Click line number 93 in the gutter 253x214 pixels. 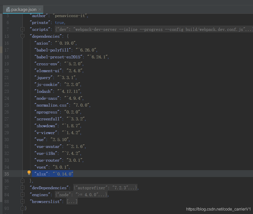point(7,208)
